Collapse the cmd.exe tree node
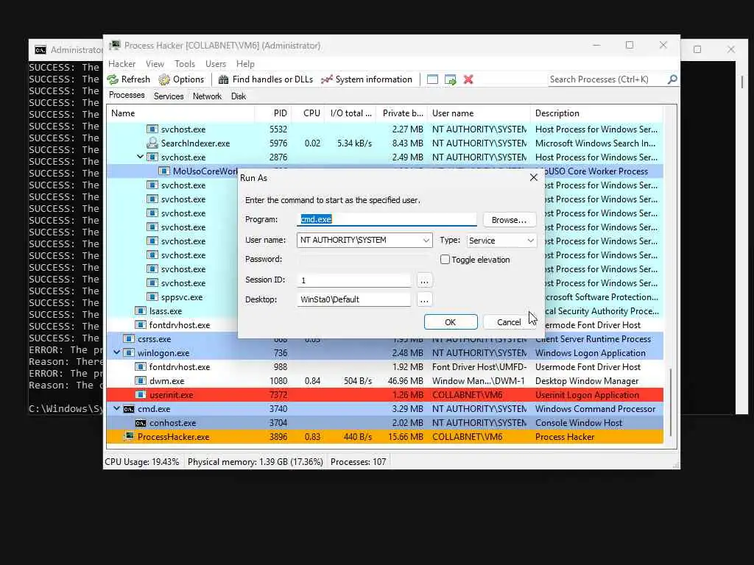Image resolution: width=754 pixels, height=565 pixels. coord(117,408)
